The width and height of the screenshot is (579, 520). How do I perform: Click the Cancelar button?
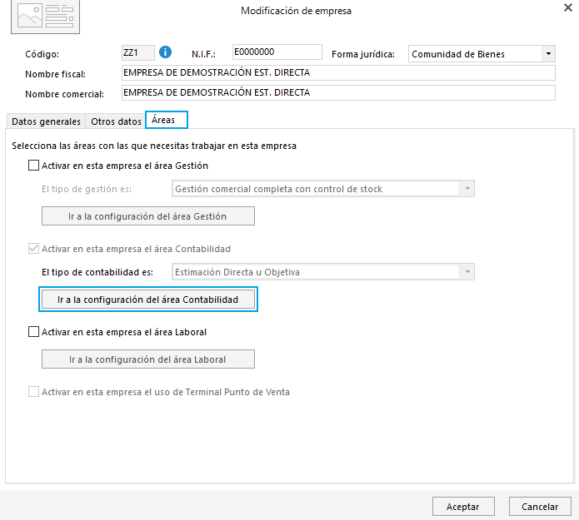(x=540, y=507)
